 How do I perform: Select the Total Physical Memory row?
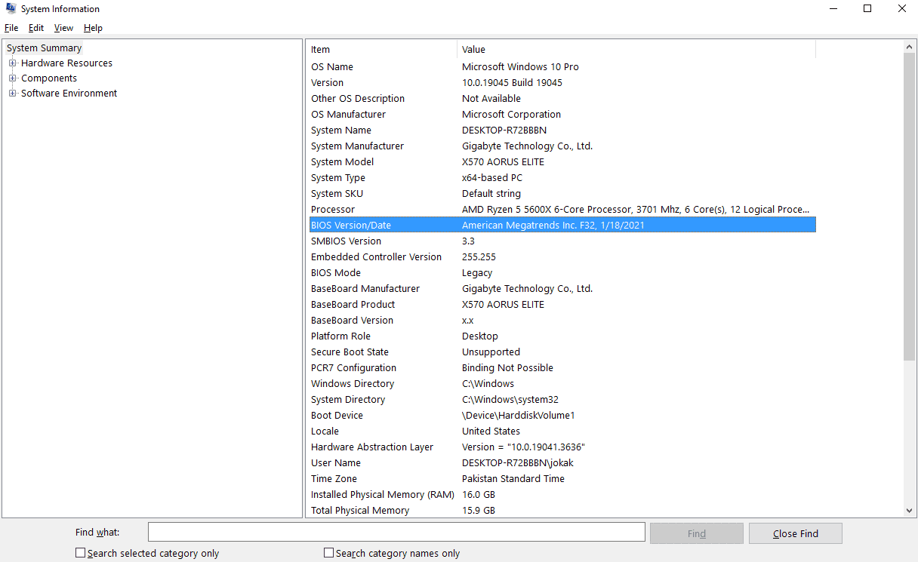pos(562,510)
